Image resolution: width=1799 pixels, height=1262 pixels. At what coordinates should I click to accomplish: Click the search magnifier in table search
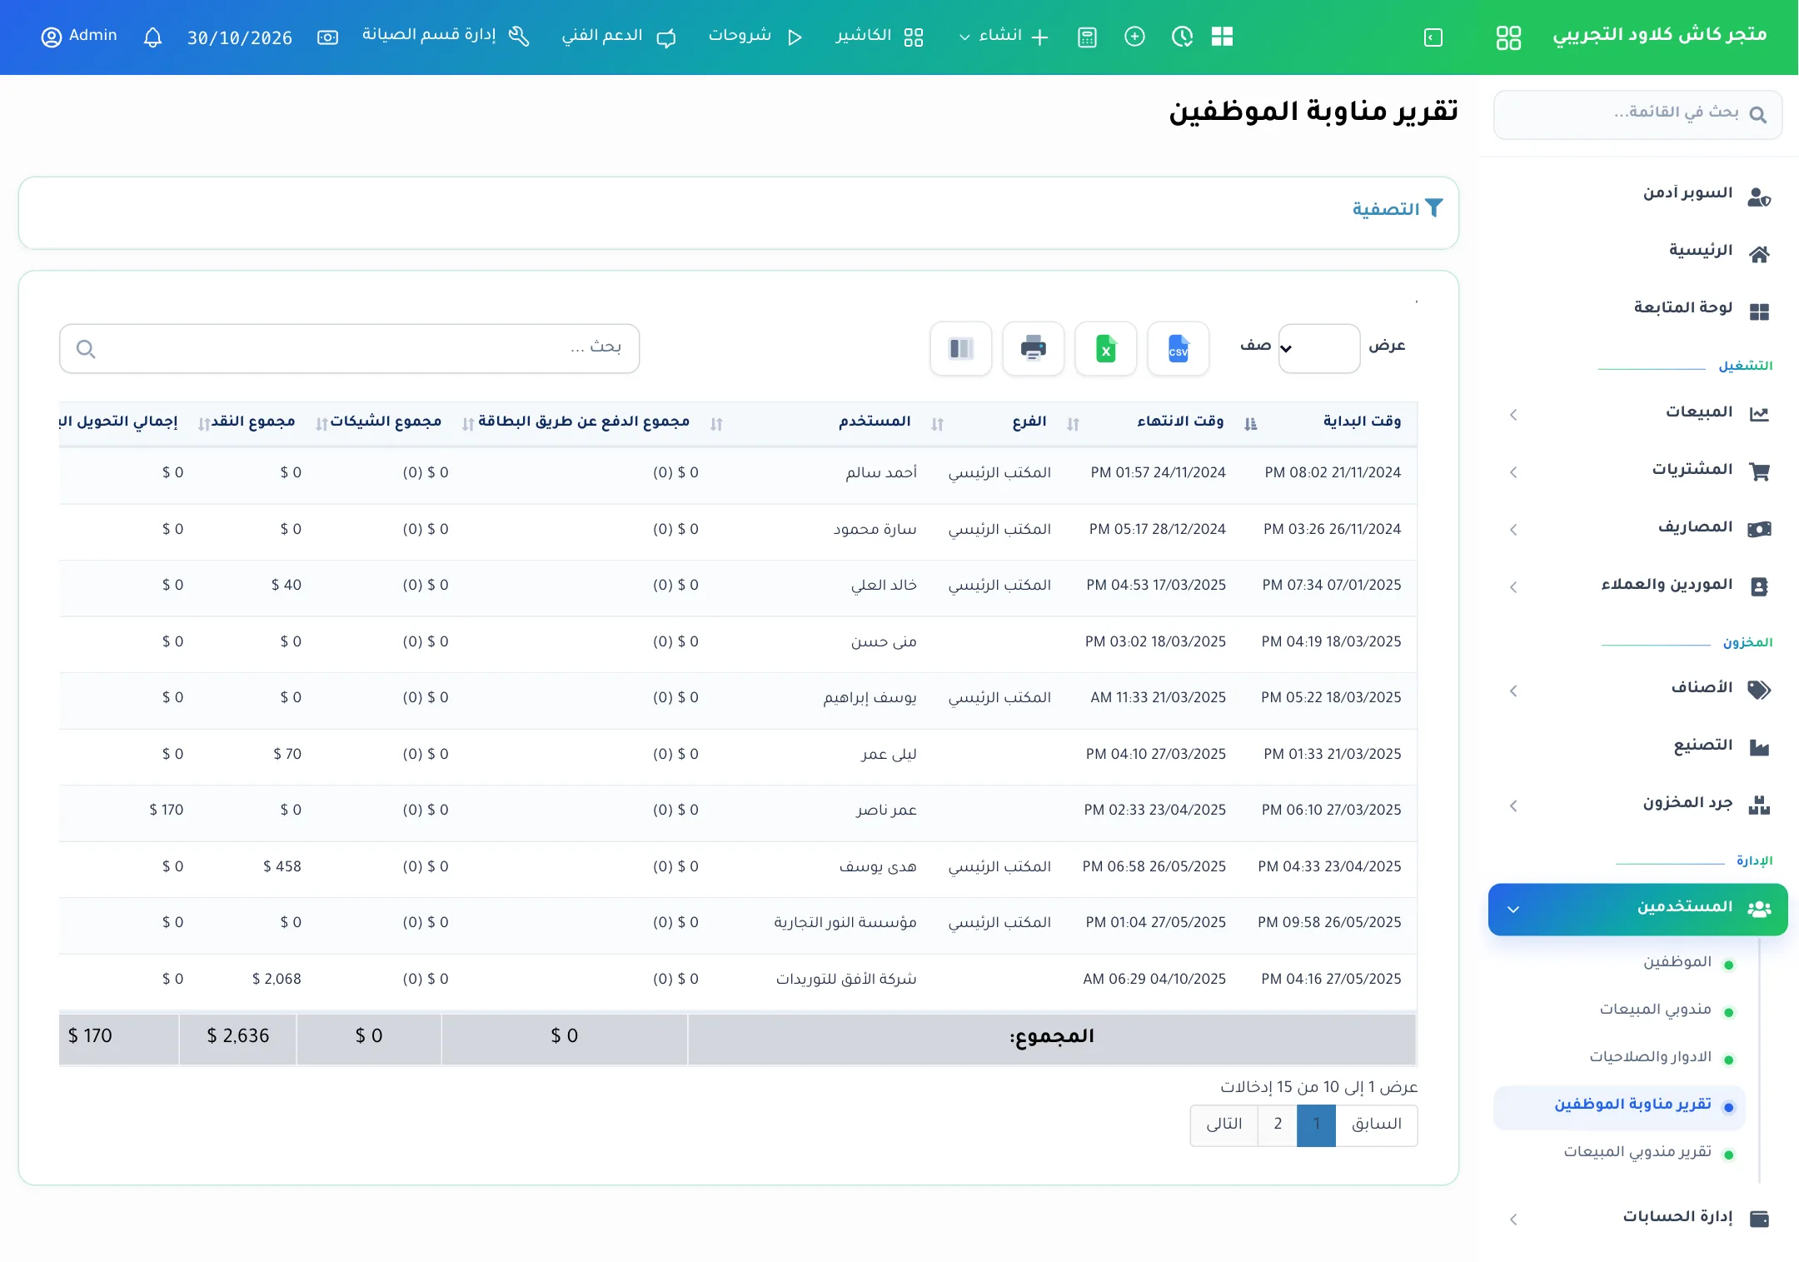[x=86, y=349]
